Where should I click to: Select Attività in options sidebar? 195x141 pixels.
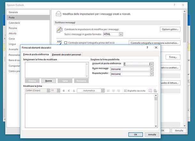[28, 33]
